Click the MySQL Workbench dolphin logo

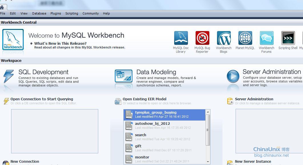point(13,40)
